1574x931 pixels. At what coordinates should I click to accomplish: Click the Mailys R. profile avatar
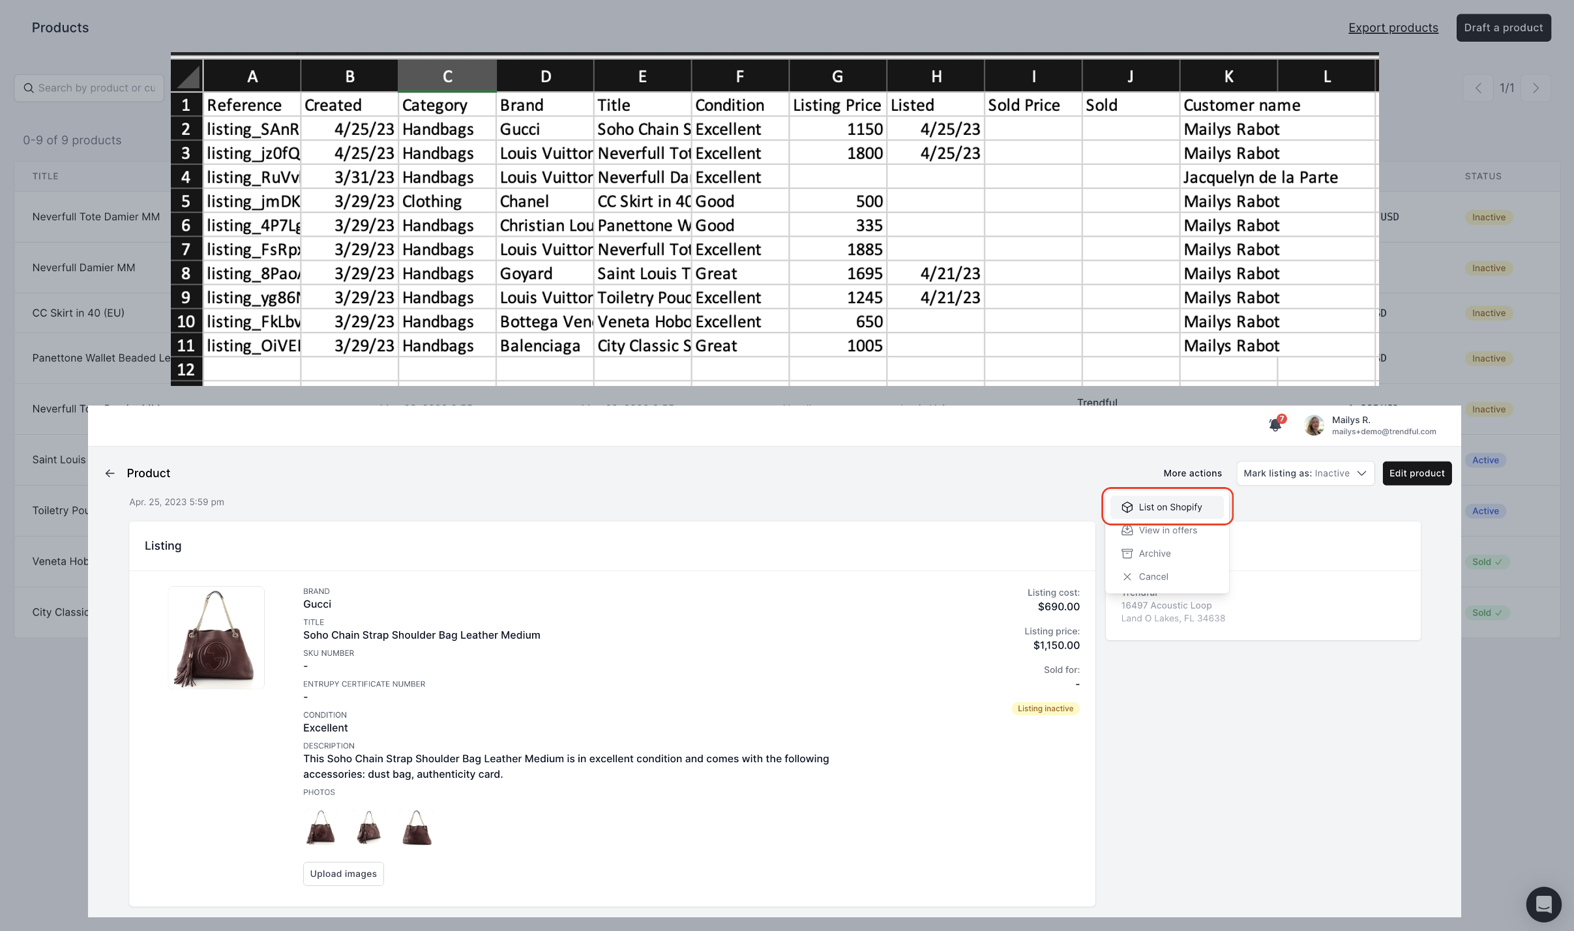click(1314, 425)
